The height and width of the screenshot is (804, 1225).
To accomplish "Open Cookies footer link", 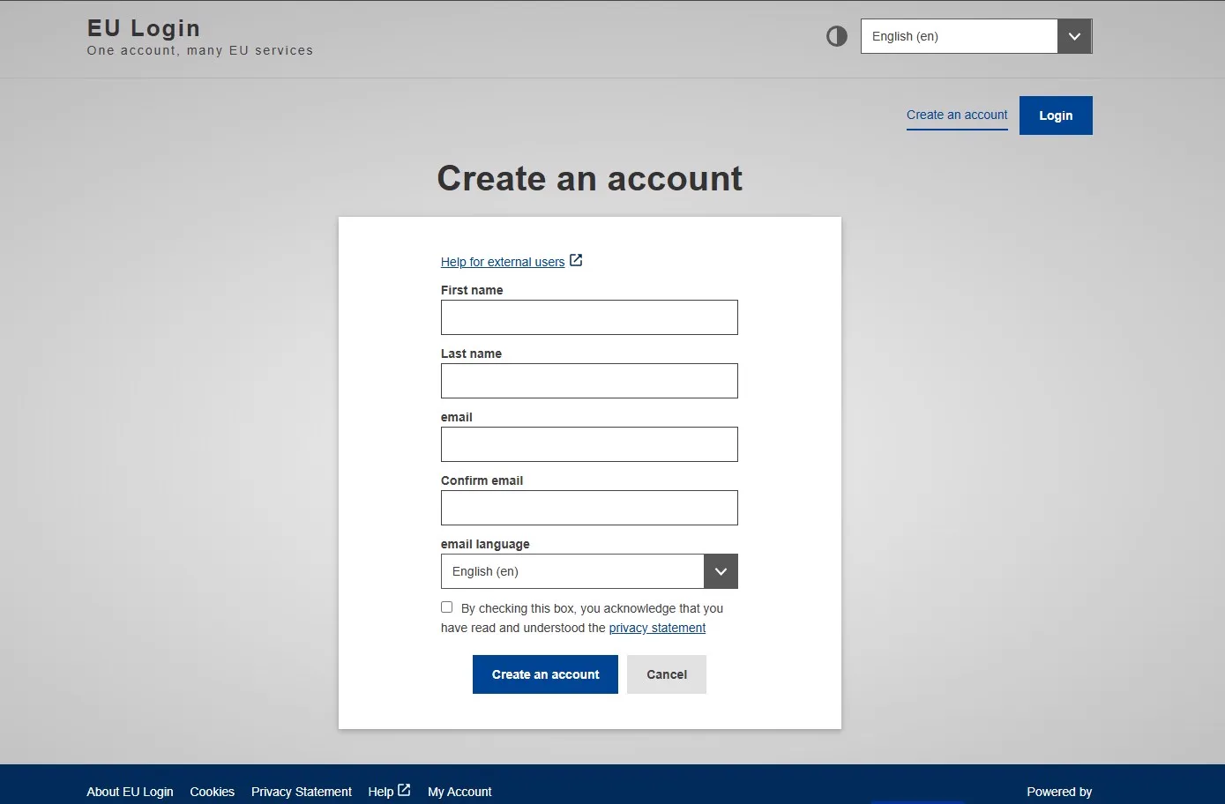I will (213, 792).
